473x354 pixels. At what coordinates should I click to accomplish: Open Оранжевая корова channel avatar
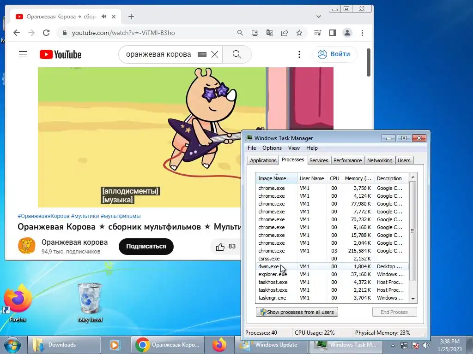pos(26,246)
